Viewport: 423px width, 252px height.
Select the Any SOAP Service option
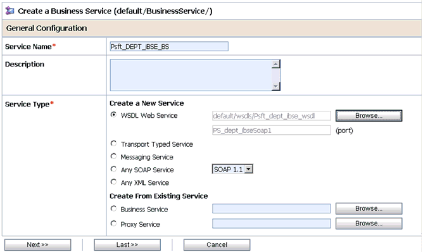click(113, 169)
